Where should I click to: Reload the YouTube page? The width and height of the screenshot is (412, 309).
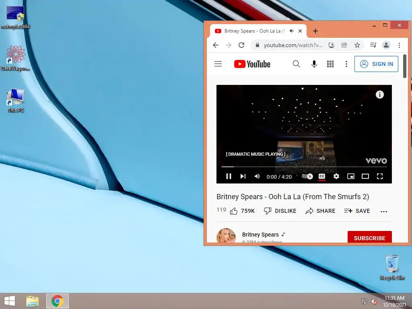(x=241, y=45)
